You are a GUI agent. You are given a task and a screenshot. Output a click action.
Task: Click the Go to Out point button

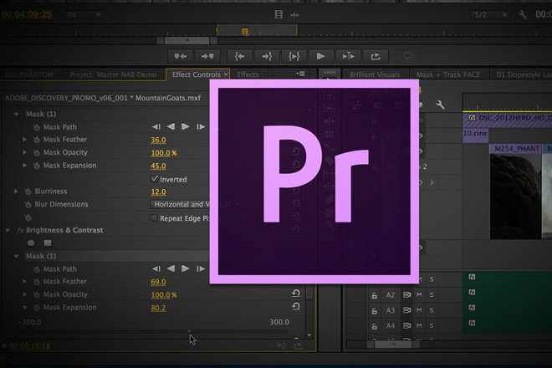(267, 56)
